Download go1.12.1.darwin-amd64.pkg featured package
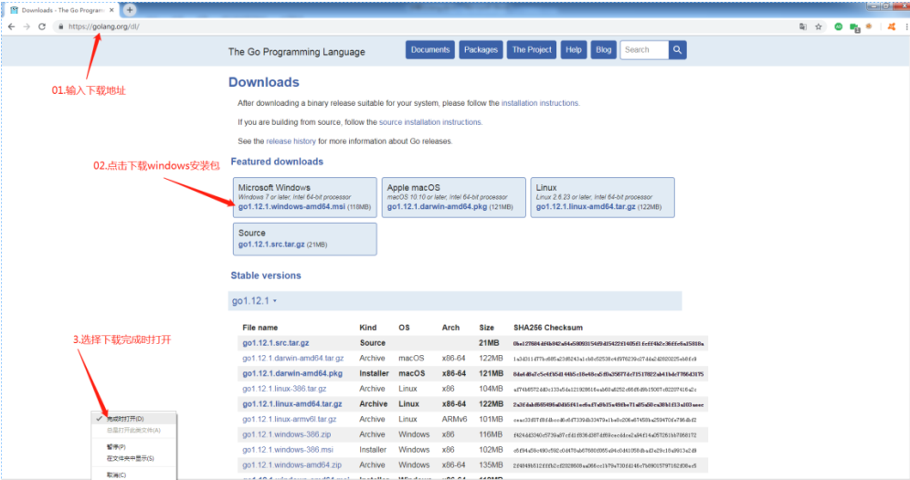Screen dimensions: 910x480 click(437, 207)
